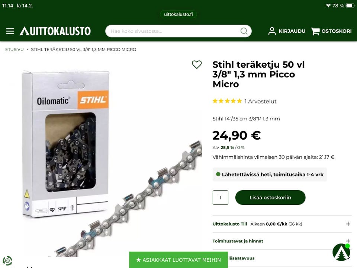Expand the Uittokalusto Tili section
The width and height of the screenshot is (357, 268).
coord(282,224)
